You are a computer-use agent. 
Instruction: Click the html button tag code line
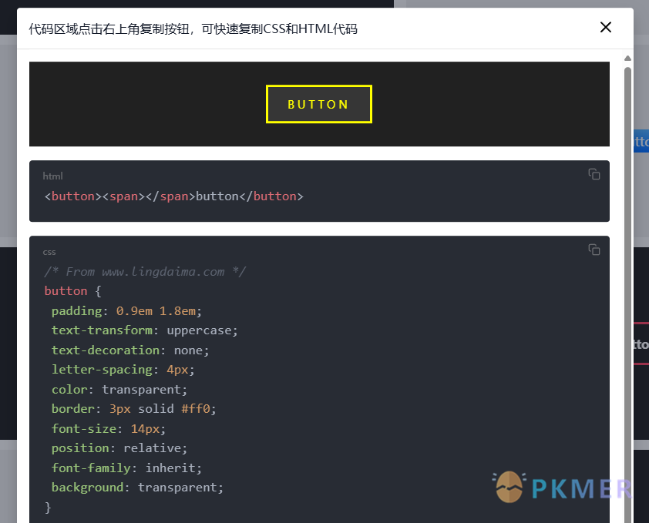pyautogui.click(x=174, y=196)
